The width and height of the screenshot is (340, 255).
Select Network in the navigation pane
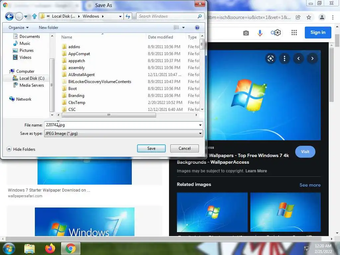coord(20,99)
